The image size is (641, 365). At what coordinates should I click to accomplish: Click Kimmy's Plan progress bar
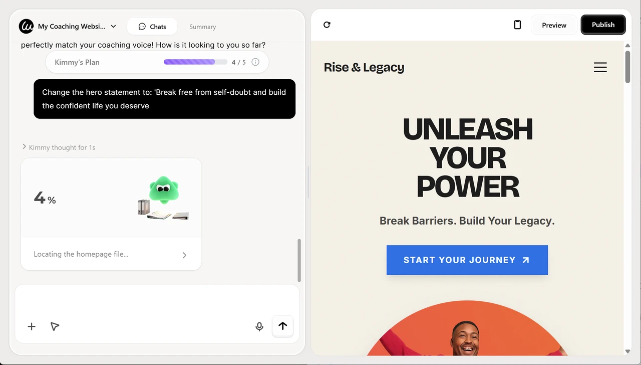195,62
